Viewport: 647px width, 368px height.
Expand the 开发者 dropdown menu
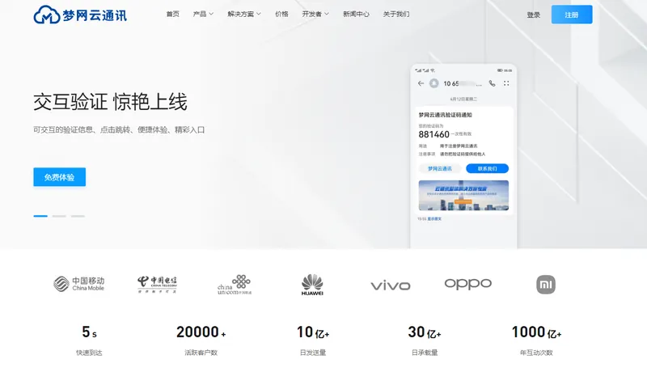coord(315,14)
